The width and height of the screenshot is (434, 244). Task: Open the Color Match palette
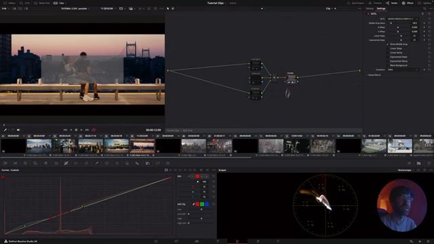point(15,163)
